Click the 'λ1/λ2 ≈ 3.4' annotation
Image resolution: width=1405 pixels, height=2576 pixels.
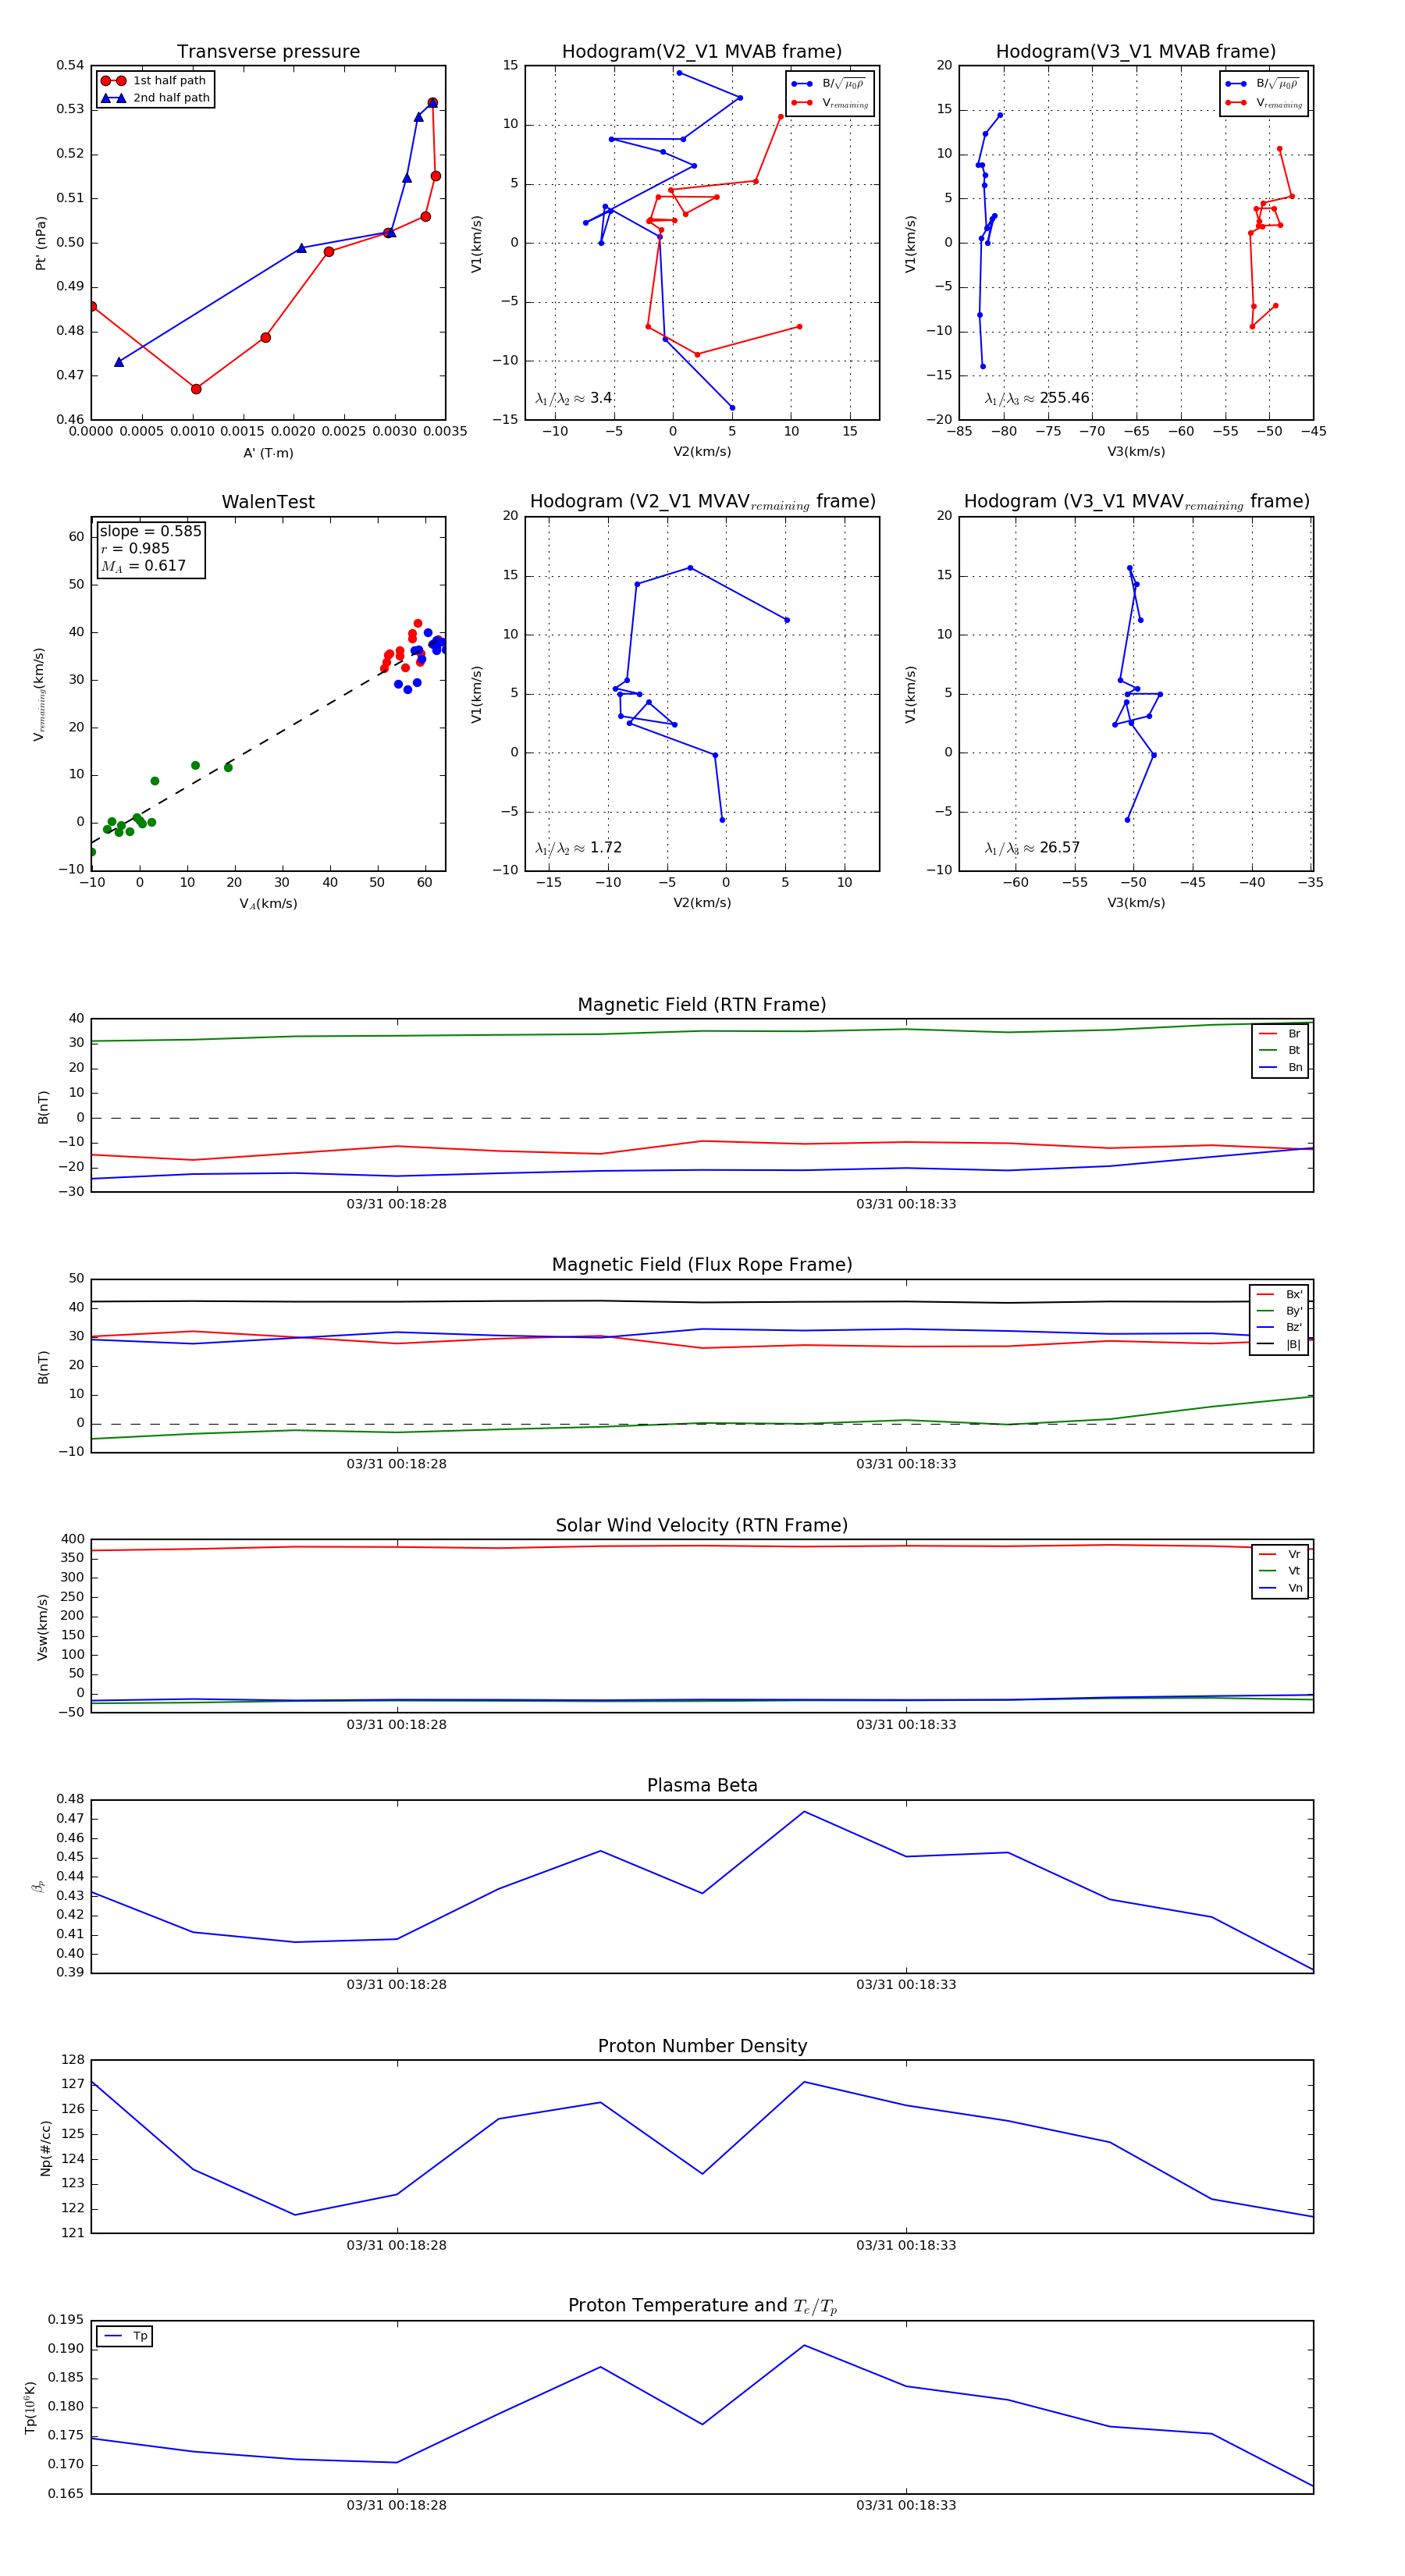pyautogui.click(x=573, y=398)
